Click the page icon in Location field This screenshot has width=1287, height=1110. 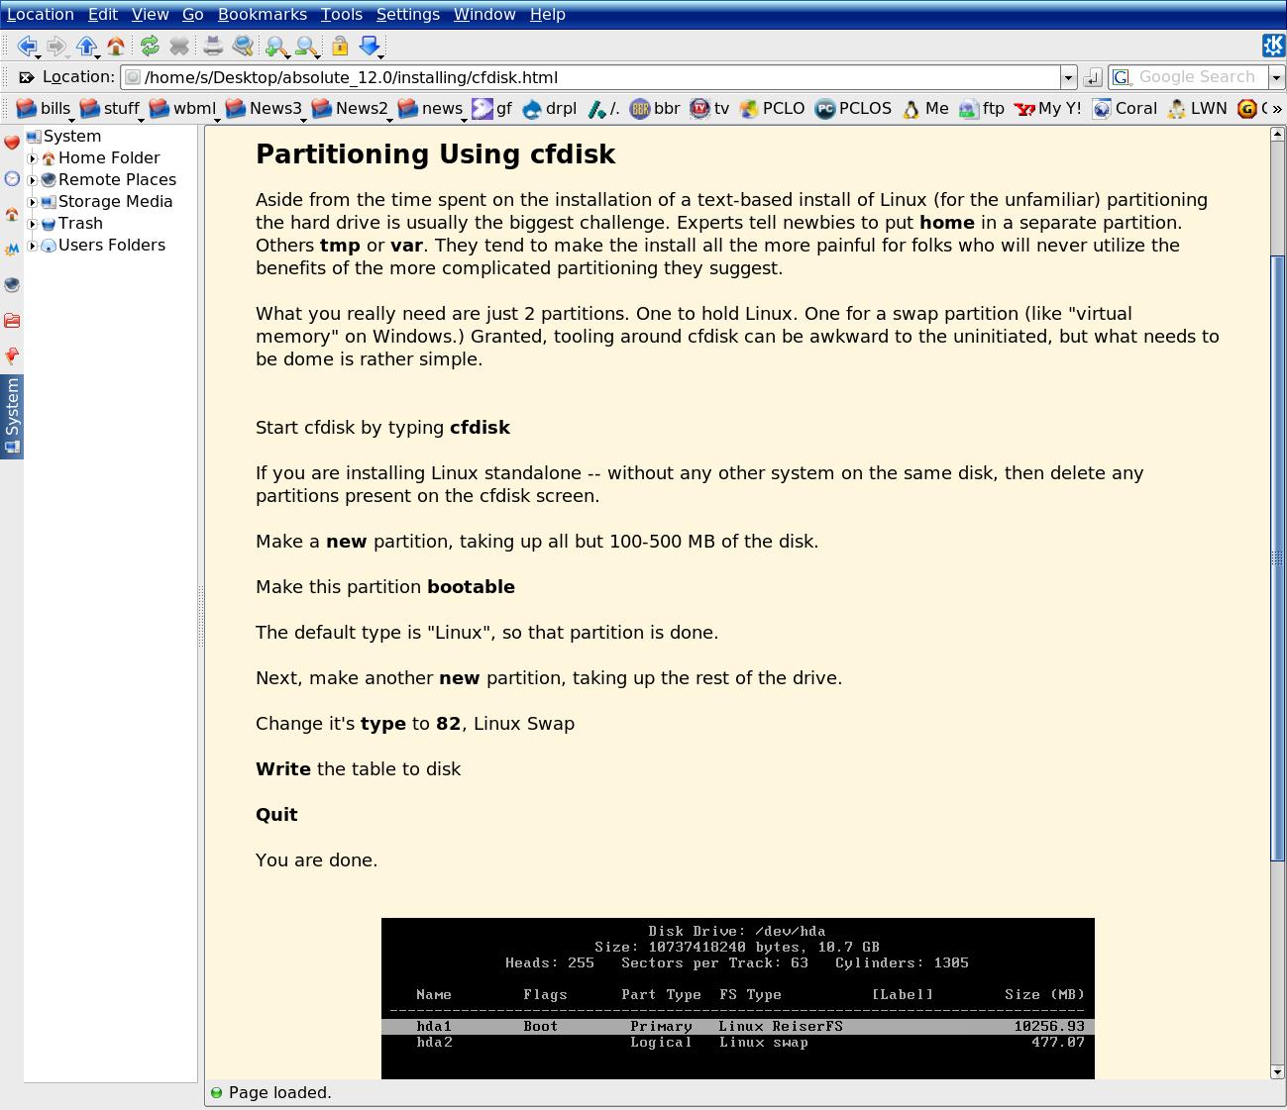coord(133,77)
